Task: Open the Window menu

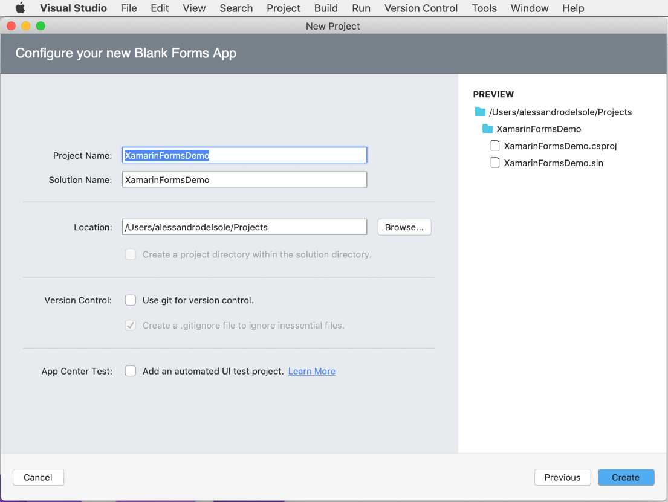Action: tap(530, 8)
